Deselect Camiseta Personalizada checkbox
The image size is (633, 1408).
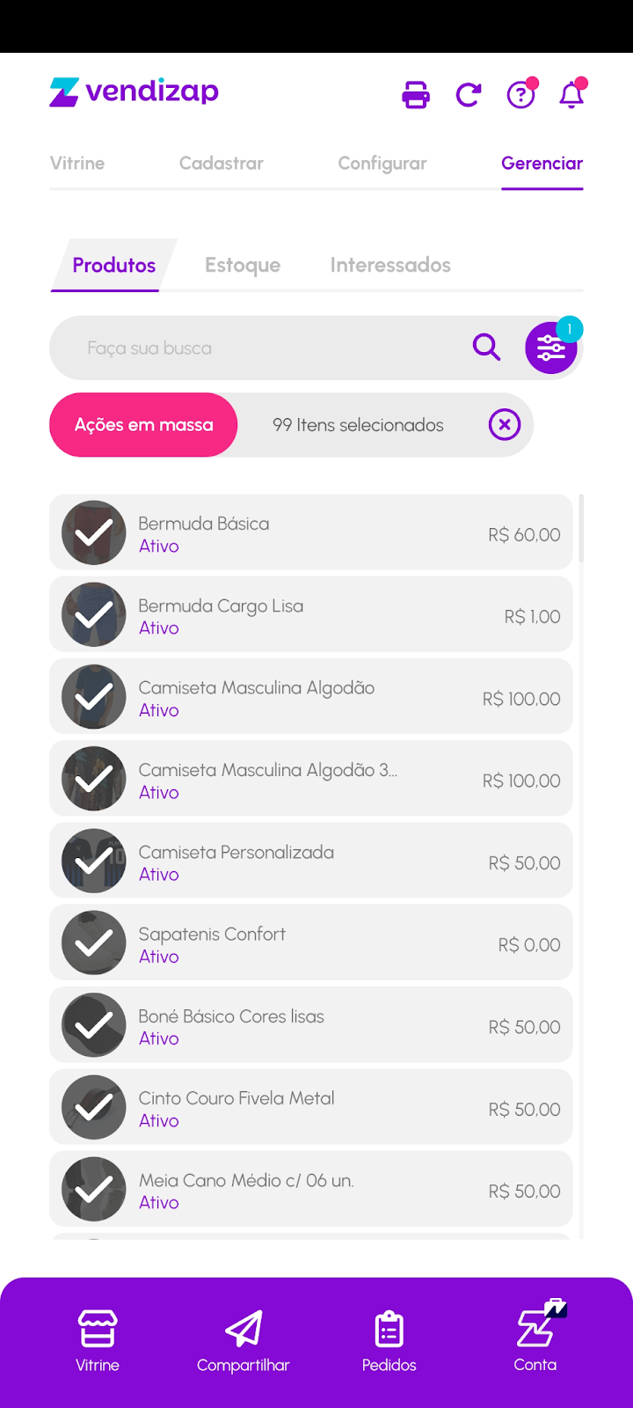pos(93,862)
